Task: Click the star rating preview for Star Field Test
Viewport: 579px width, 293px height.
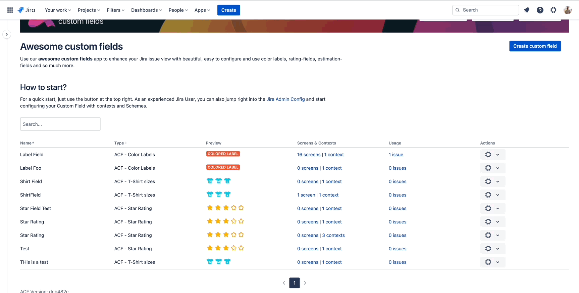Action: coord(225,208)
